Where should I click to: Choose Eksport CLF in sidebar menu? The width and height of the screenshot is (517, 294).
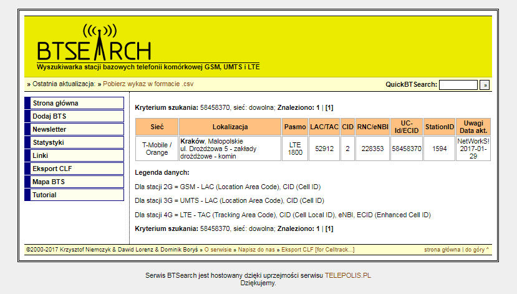coord(74,169)
